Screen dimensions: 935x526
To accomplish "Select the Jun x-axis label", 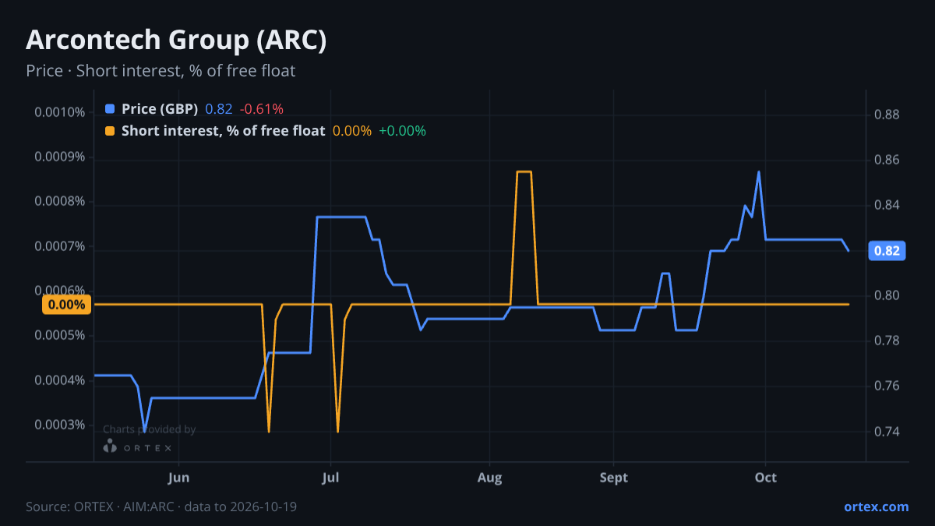I will click(x=178, y=478).
